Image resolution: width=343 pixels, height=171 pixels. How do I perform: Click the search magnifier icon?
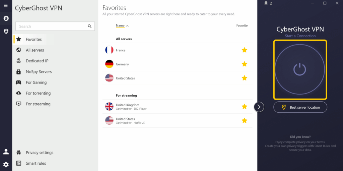point(89,26)
